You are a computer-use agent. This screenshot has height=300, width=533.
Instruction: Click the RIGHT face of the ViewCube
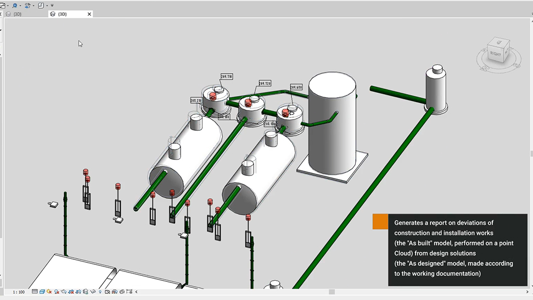pos(496,54)
